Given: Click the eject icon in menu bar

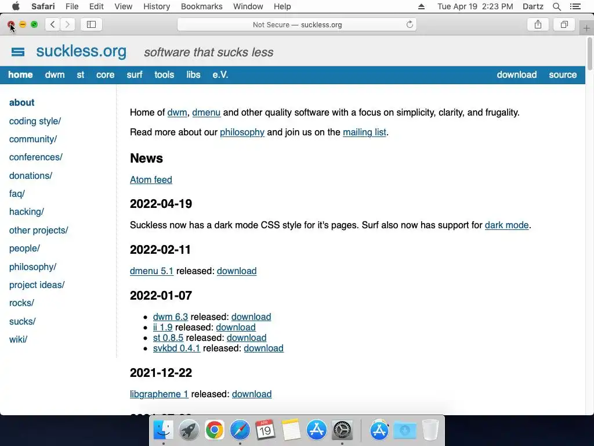Looking at the screenshot, I should (421, 6).
